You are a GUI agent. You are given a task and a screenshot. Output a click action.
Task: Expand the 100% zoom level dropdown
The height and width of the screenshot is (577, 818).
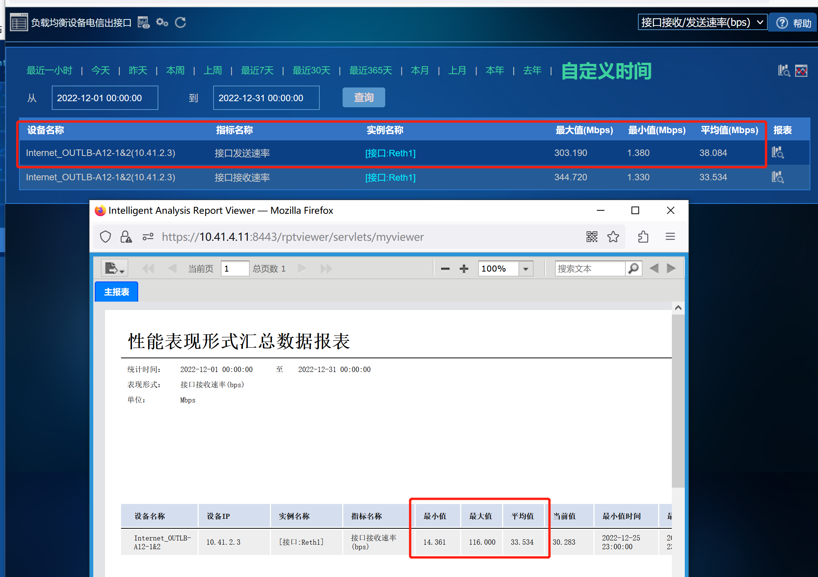click(526, 269)
